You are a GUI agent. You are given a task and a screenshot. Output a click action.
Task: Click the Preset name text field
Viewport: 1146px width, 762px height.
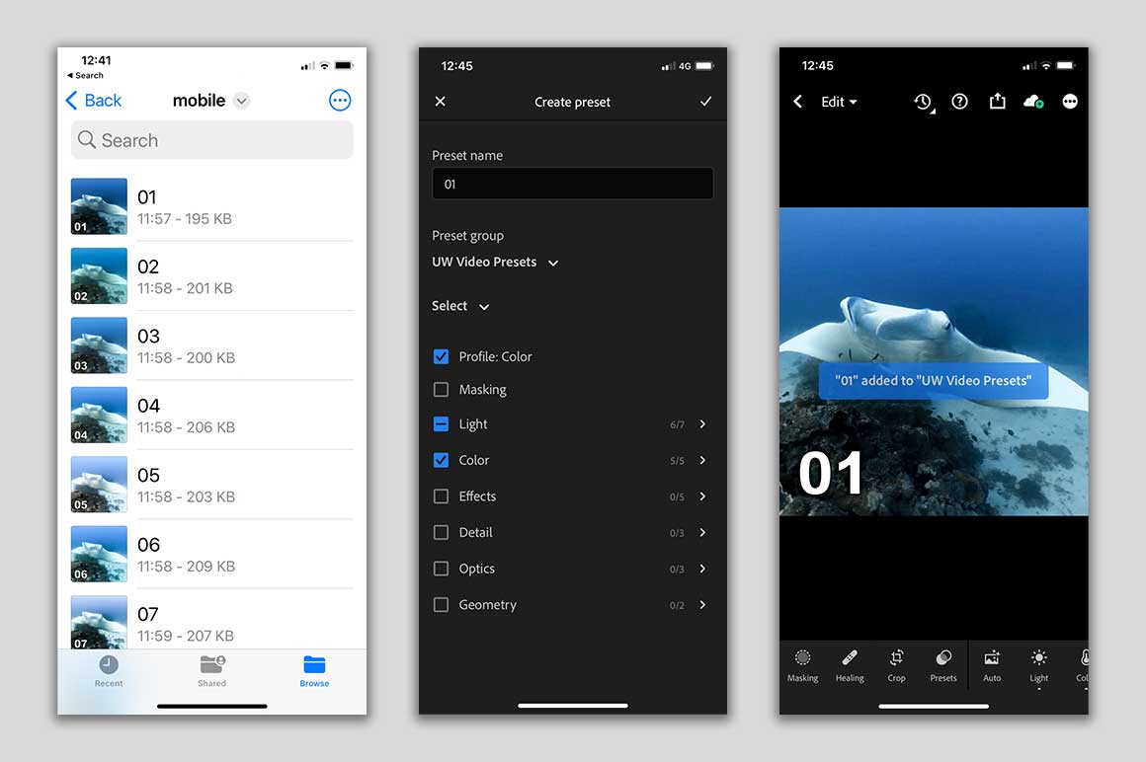(x=572, y=185)
